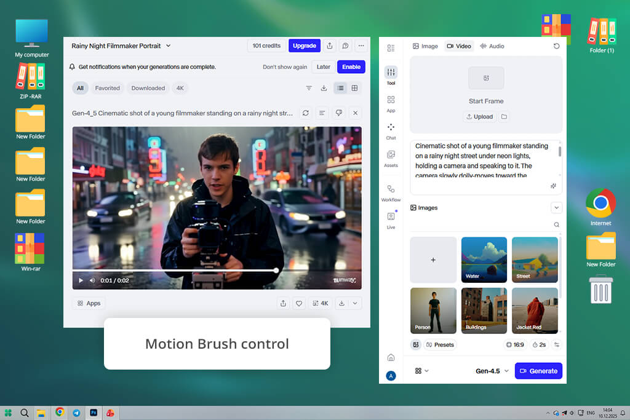The height and width of the screenshot is (420, 630).
Task: Select the Favorited filter
Action: click(x=107, y=88)
